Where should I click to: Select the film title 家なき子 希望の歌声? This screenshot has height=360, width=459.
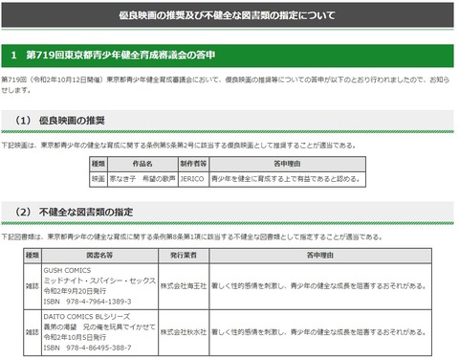[142, 179]
